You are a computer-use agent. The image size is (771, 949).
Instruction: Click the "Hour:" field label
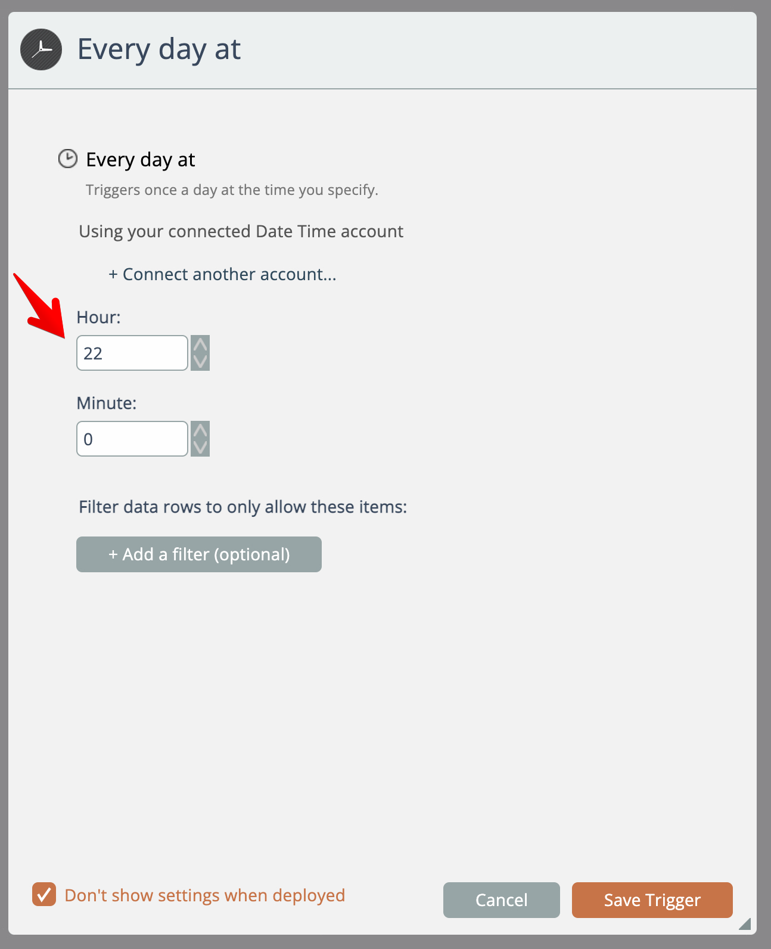[x=98, y=317]
